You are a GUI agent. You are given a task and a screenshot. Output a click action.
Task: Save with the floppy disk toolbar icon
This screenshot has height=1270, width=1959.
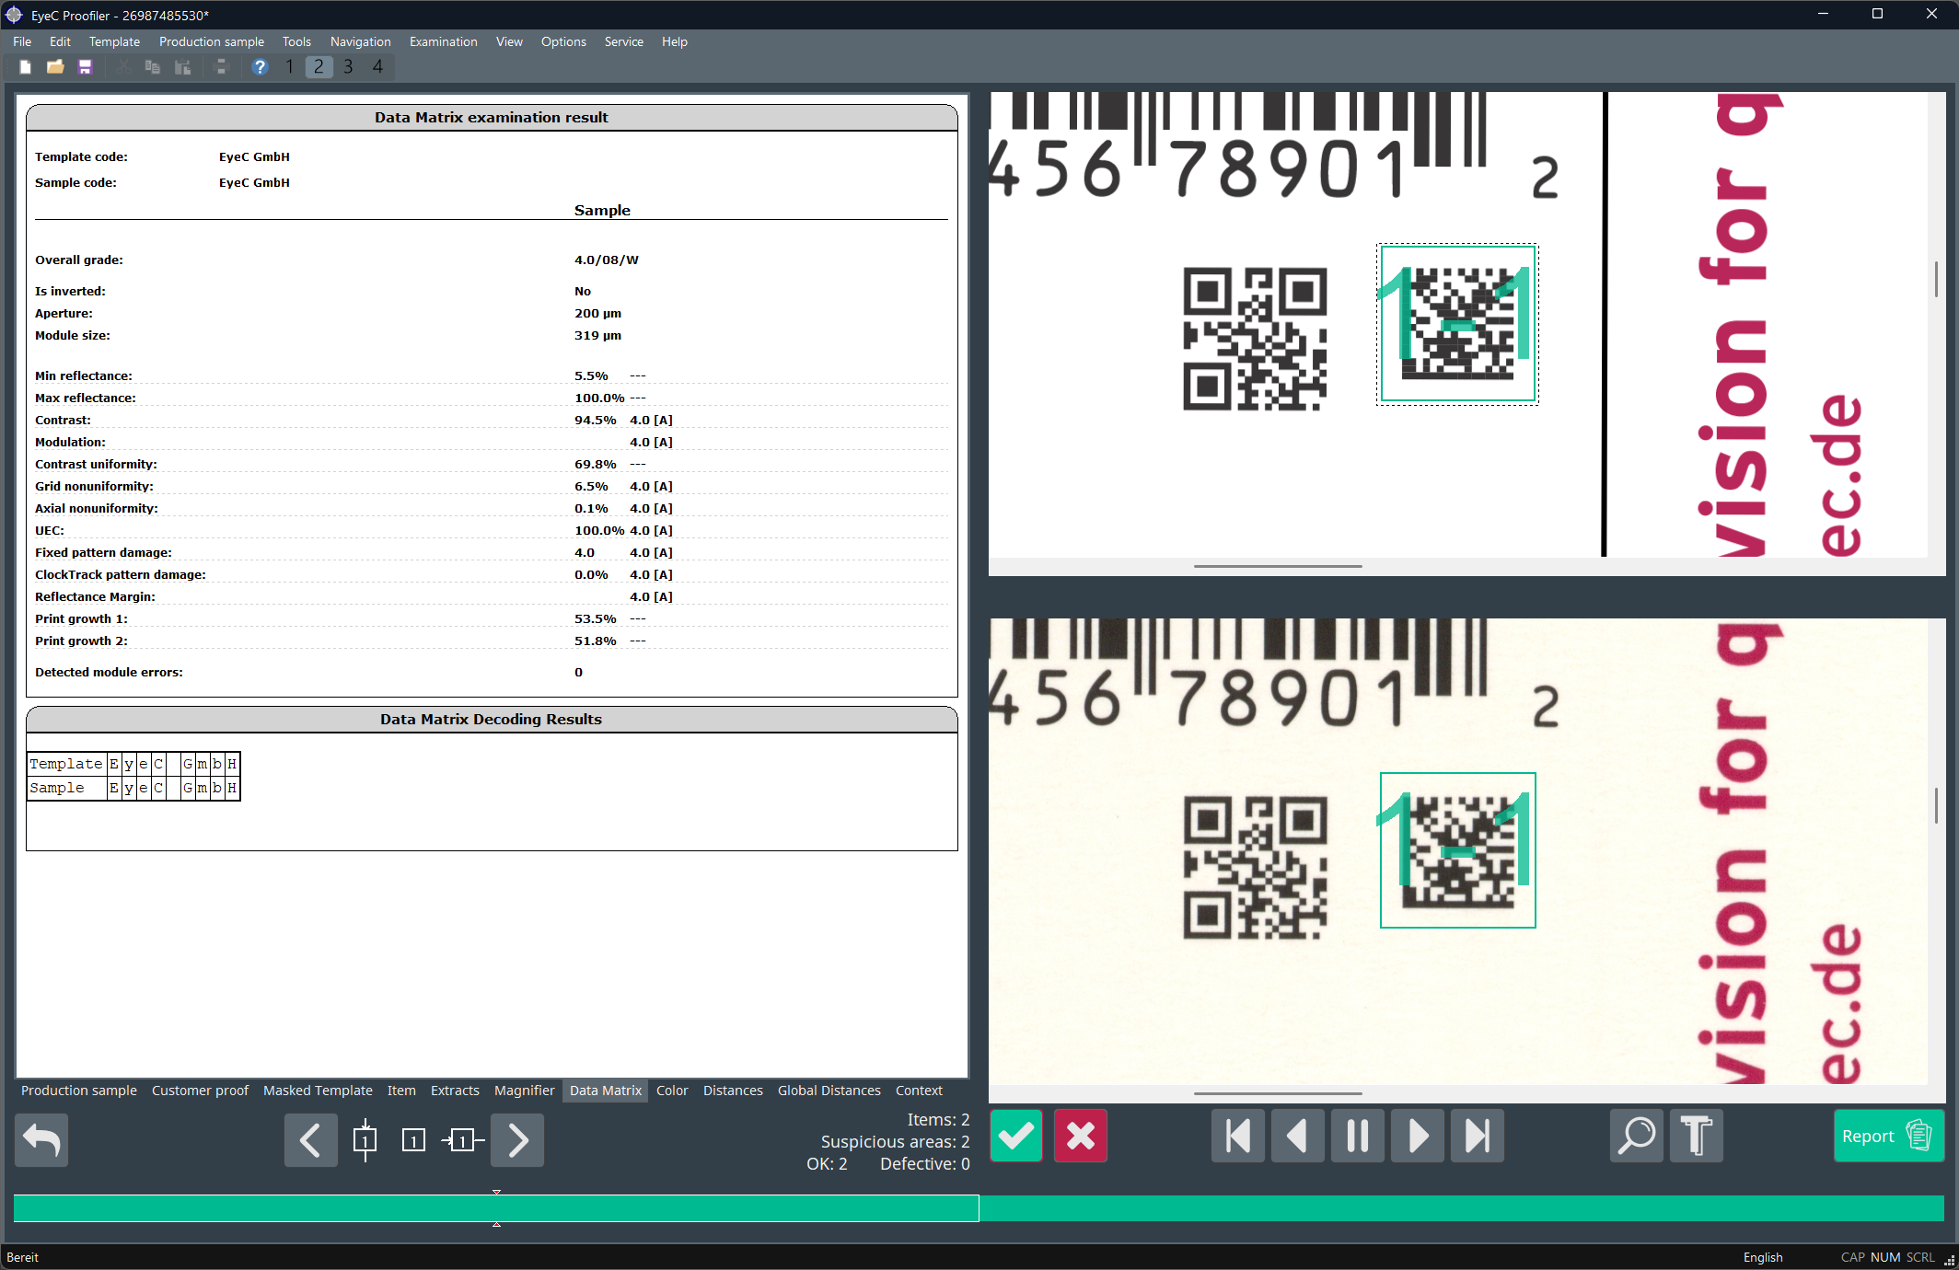pos(86,67)
